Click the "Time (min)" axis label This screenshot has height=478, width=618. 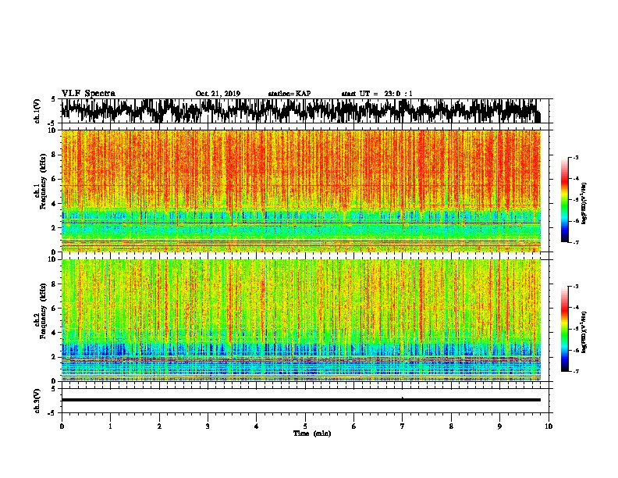pyautogui.click(x=312, y=433)
